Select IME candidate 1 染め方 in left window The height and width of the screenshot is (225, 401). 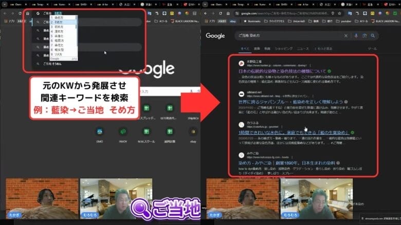[x=63, y=17]
